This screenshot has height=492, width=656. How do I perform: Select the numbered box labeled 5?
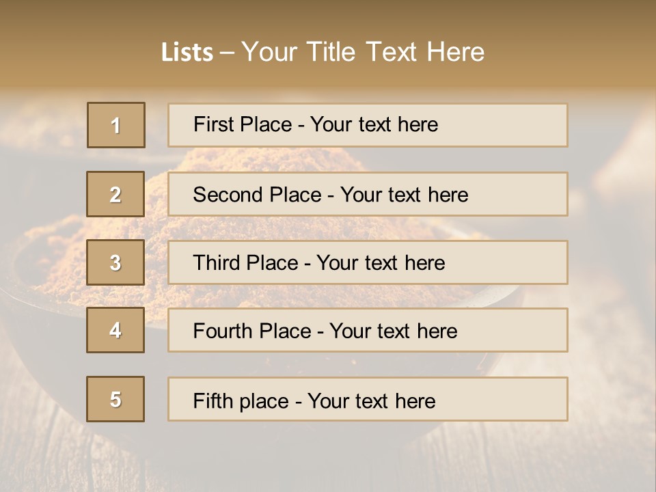point(115,399)
